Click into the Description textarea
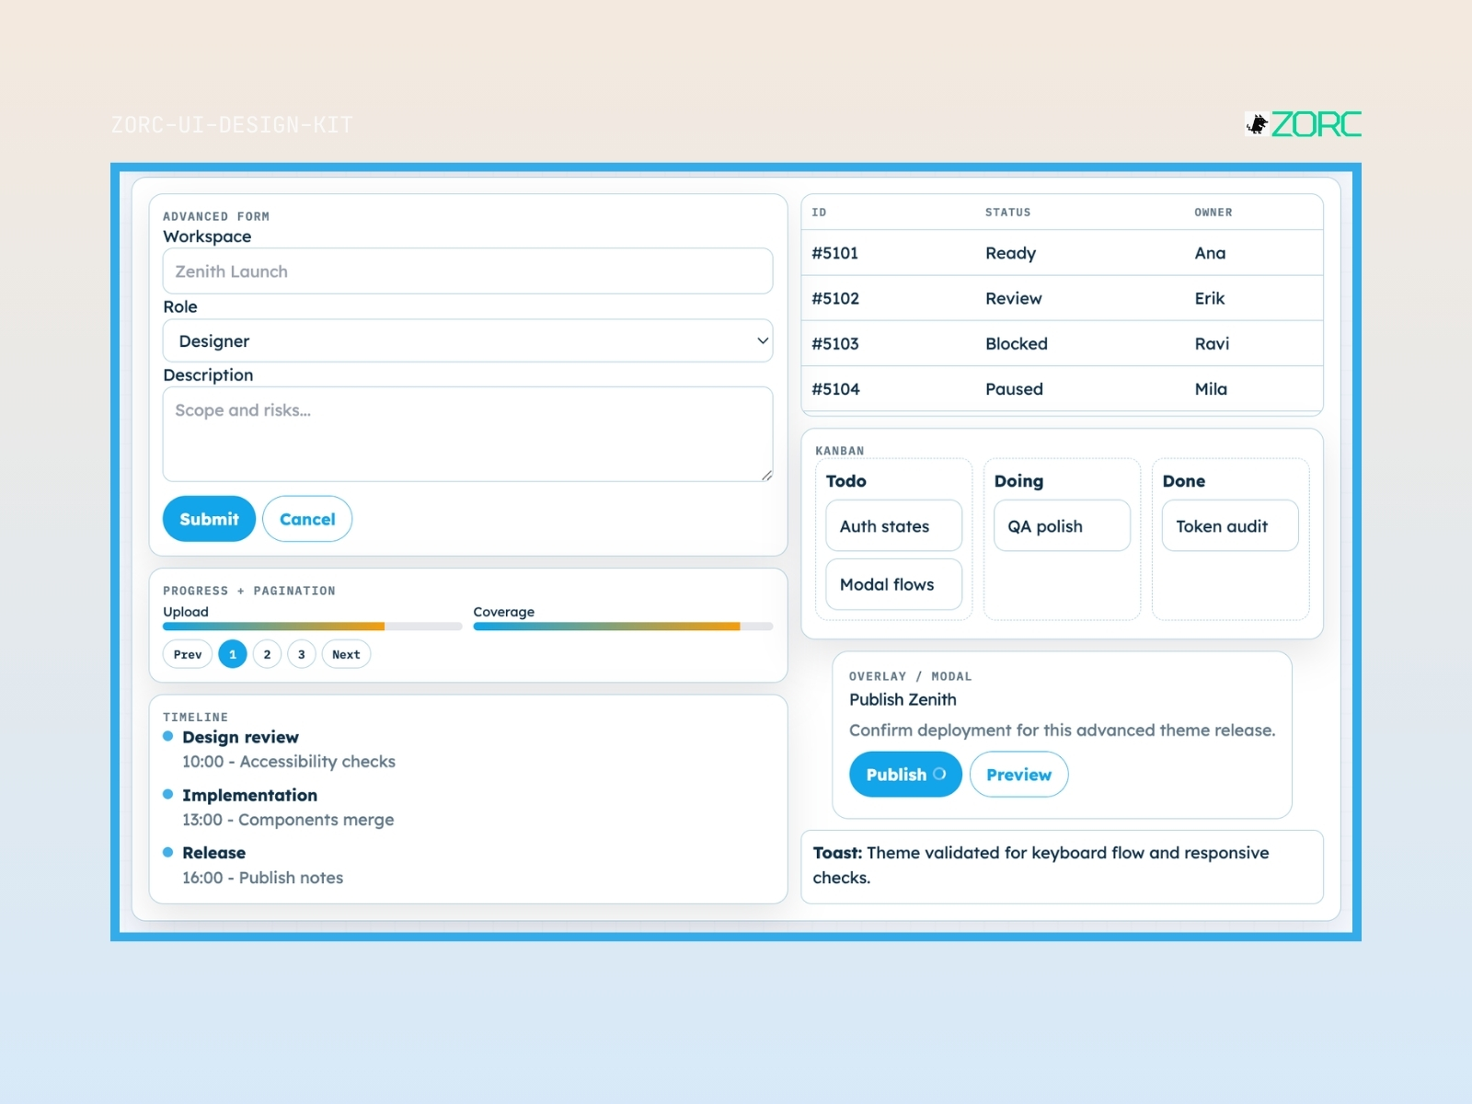 point(467,434)
